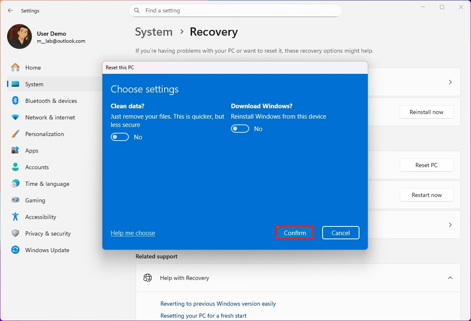Go to Apps settings page
The width and height of the screenshot is (471, 321).
tap(32, 151)
